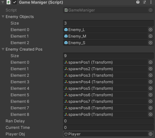This screenshot has height=138, width=155.
Task: Open the component preset selector icon
Action: tap(144, 2)
